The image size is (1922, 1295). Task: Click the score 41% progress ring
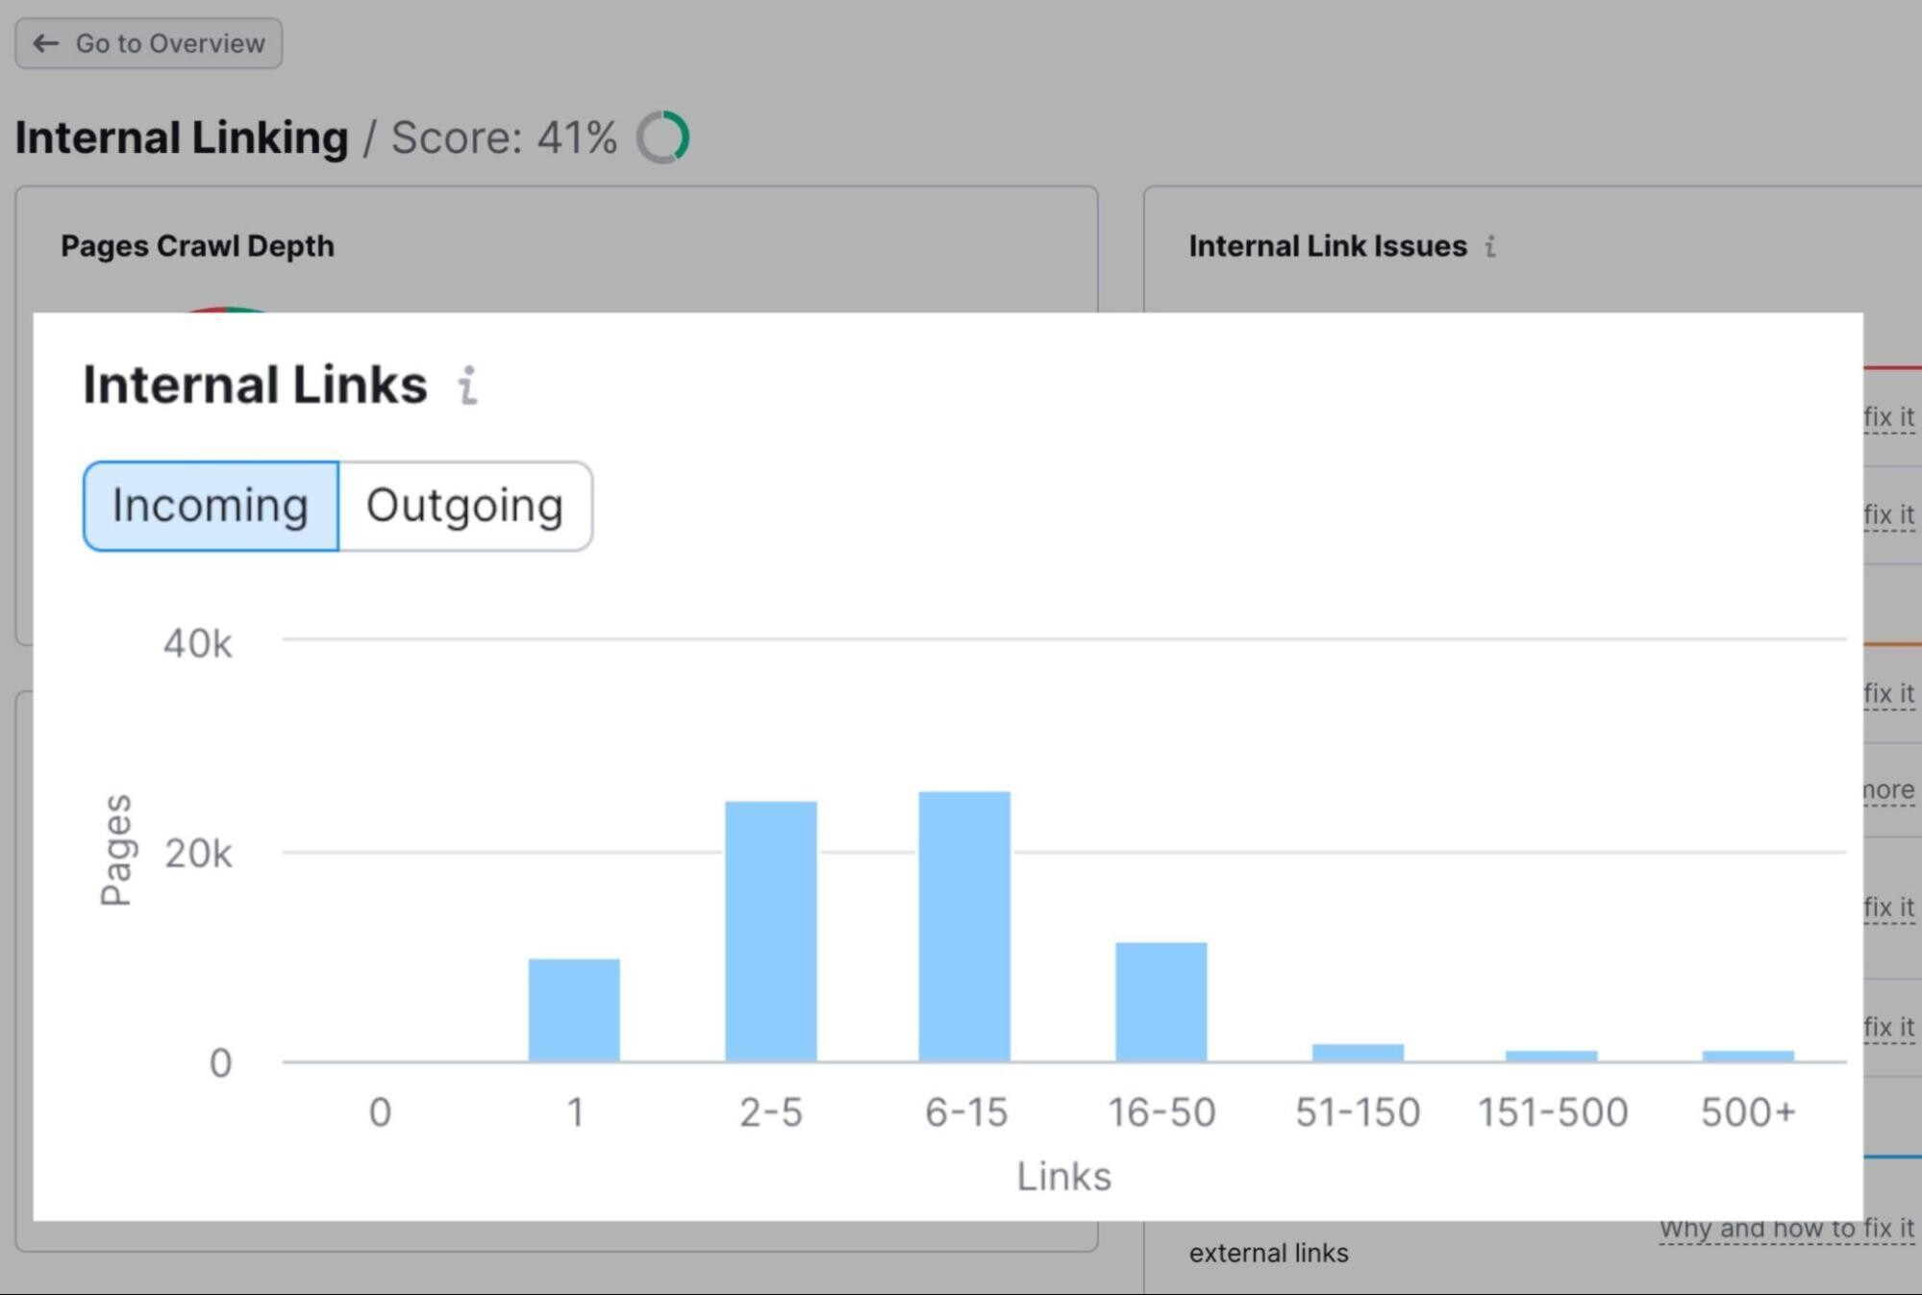click(662, 137)
